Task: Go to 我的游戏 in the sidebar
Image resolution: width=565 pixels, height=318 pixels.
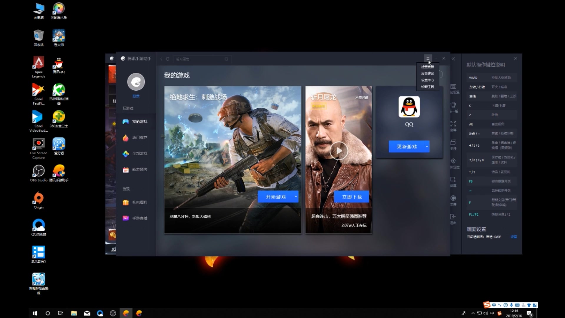Action: 136,122
